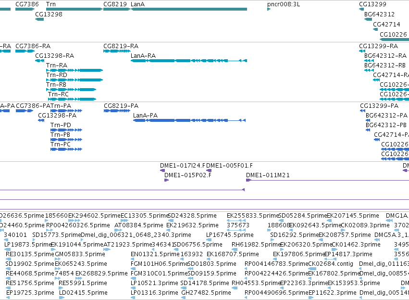Select the EK255833.5prime EST label

coord(253,216)
